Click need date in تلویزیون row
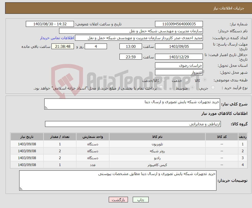The height and width of the screenshot is (208, 252). pyautogui.click(x=27, y=144)
